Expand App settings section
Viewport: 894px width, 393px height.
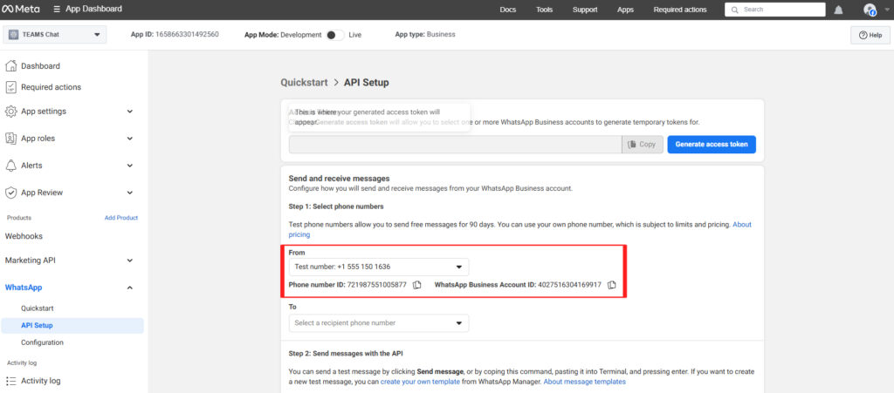(x=130, y=112)
